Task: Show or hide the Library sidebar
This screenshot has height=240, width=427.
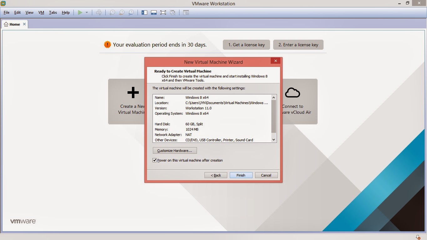Action: (x=144, y=12)
